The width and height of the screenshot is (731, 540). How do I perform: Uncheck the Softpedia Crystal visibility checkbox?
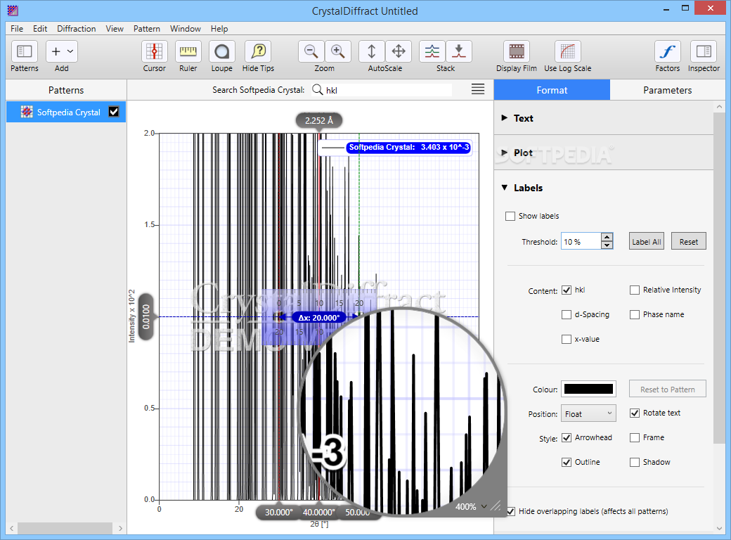pos(114,112)
